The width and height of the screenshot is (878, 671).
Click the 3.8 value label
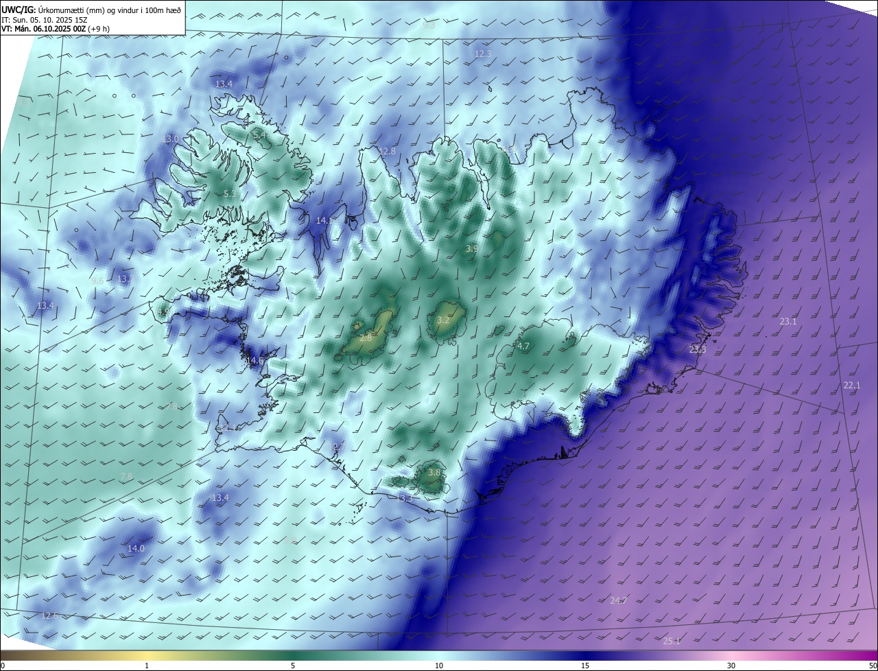[x=434, y=473]
